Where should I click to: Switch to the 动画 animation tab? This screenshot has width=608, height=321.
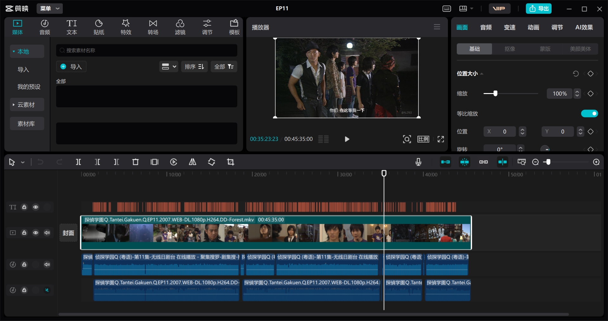[x=533, y=28]
